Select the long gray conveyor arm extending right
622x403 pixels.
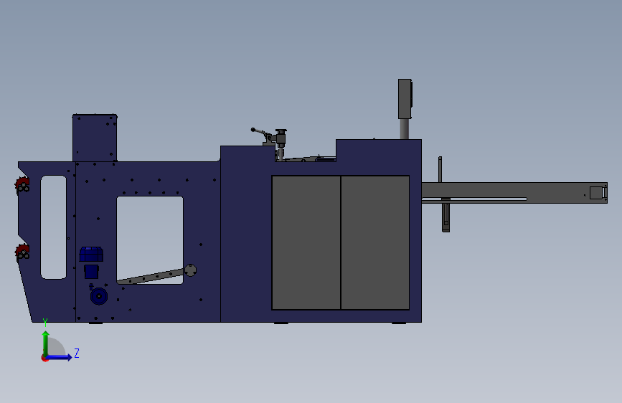tap(514, 193)
